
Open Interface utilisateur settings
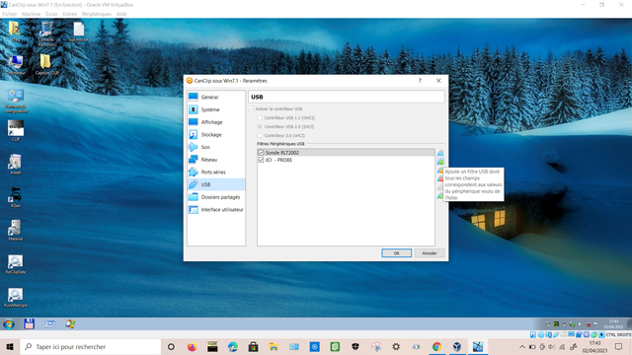(x=216, y=209)
